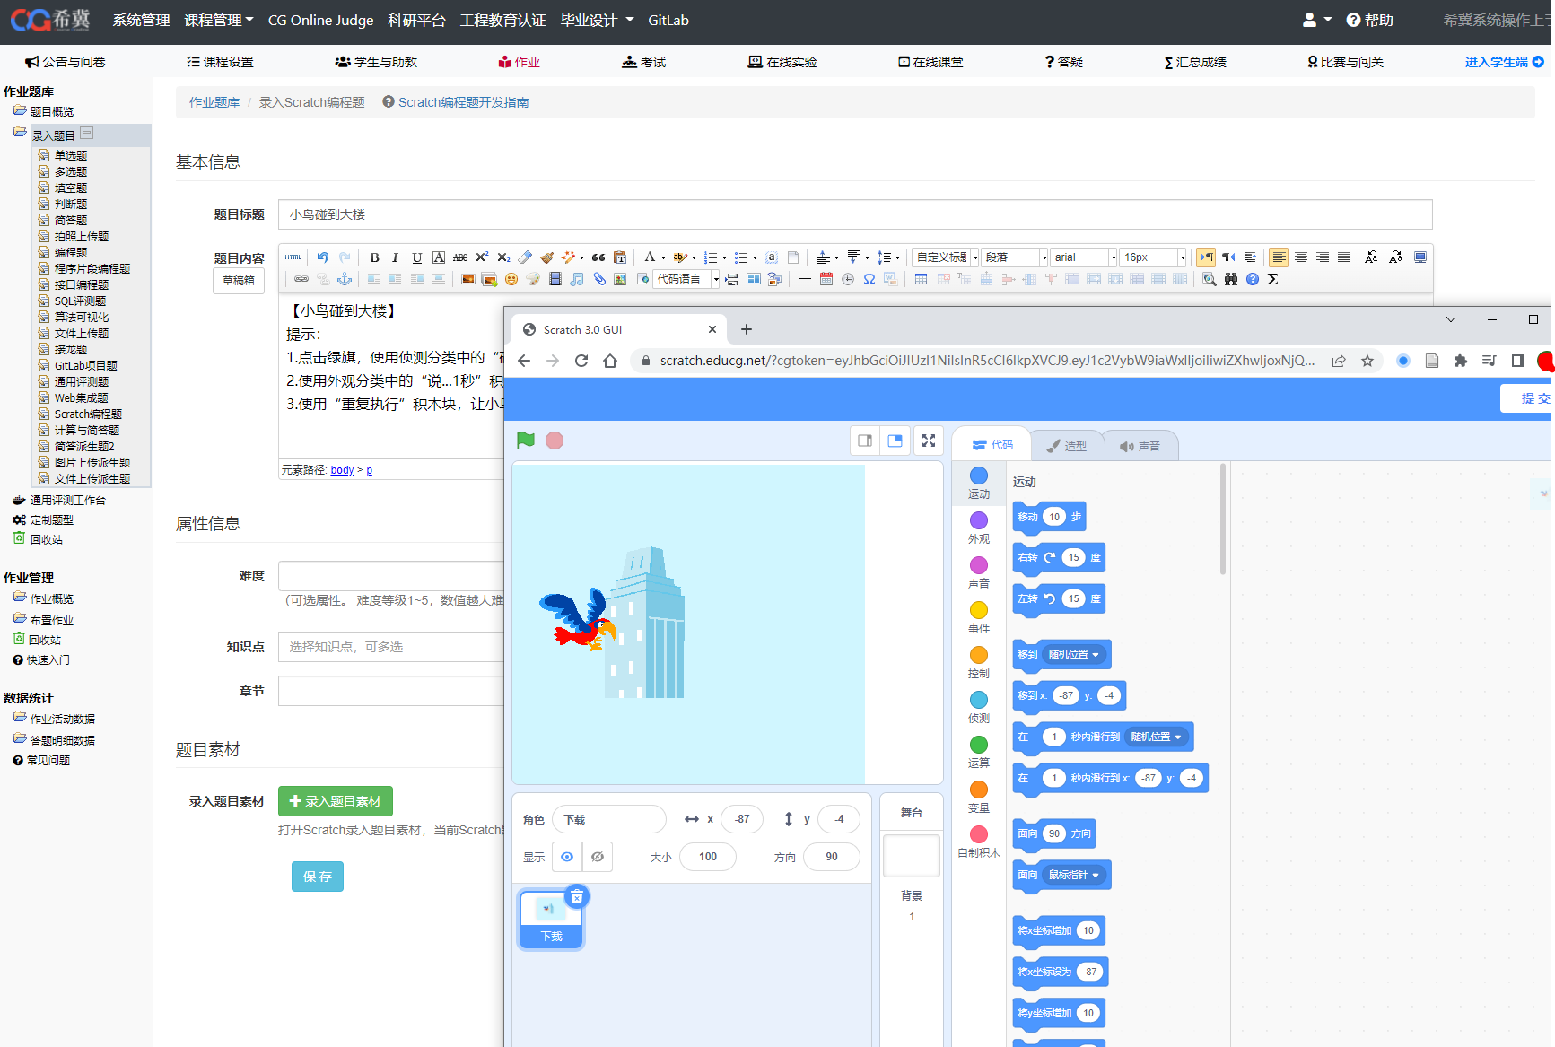Click the red stop button in Scratch
The width and height of the screenshot is (1555, 1047).
pos(555,441)
